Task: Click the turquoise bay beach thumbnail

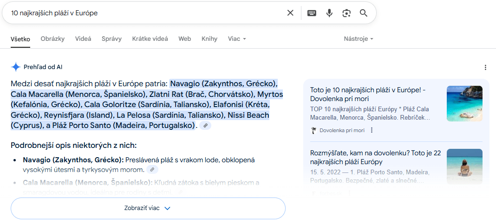Action: (x=464, y=103)
